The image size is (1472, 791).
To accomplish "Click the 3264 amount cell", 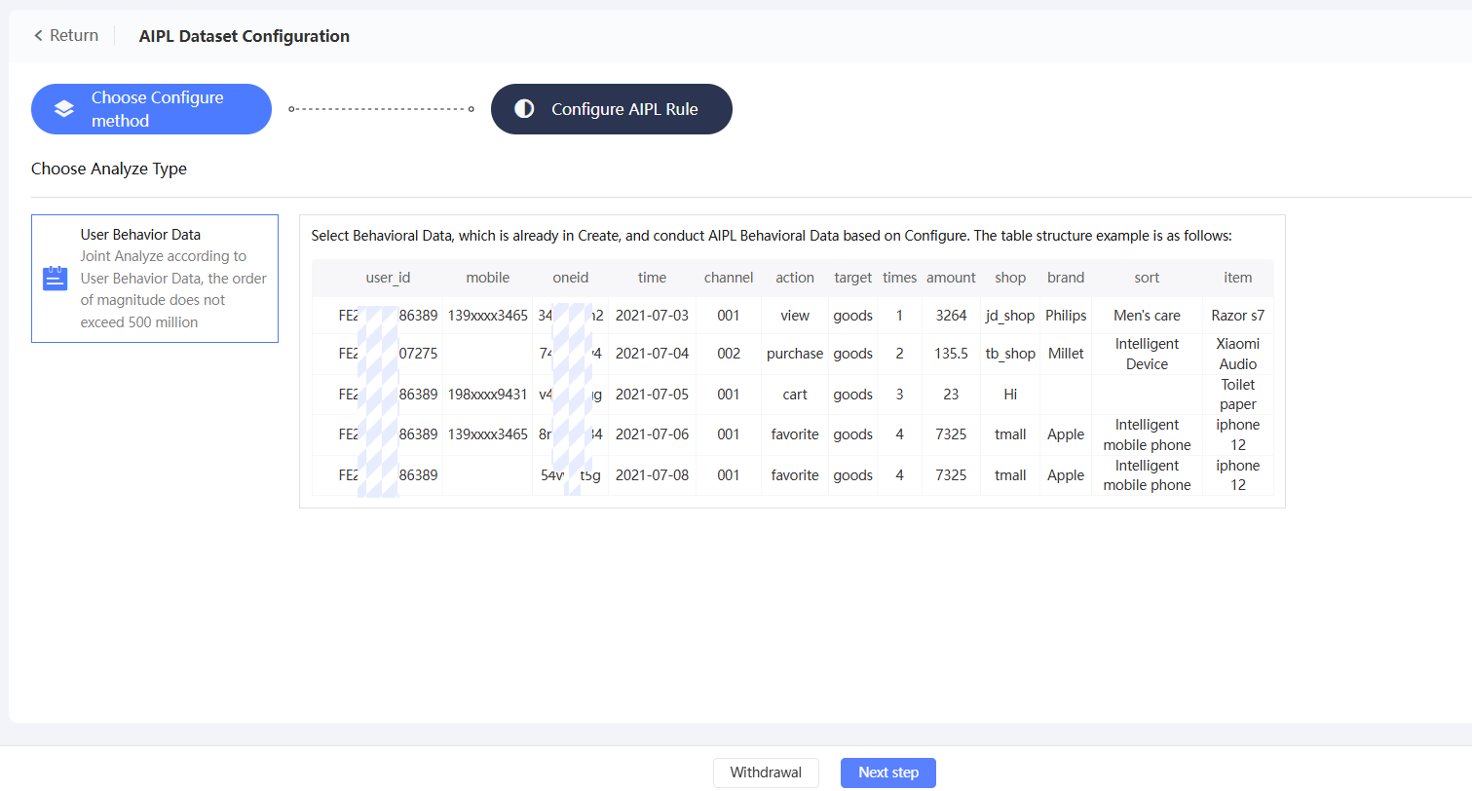I will [951, 316].
